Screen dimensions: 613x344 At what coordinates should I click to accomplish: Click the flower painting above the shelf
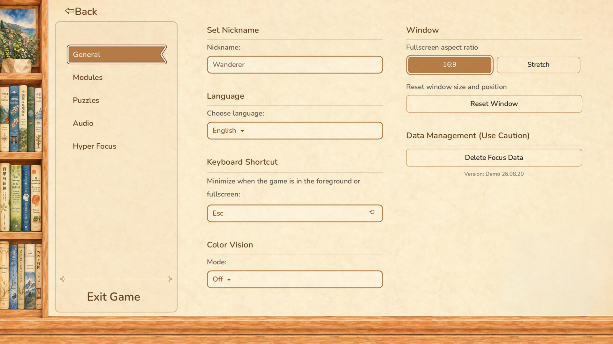click(19, 37)
